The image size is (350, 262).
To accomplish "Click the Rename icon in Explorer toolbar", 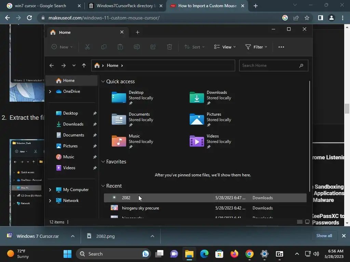I will point(137,47).
